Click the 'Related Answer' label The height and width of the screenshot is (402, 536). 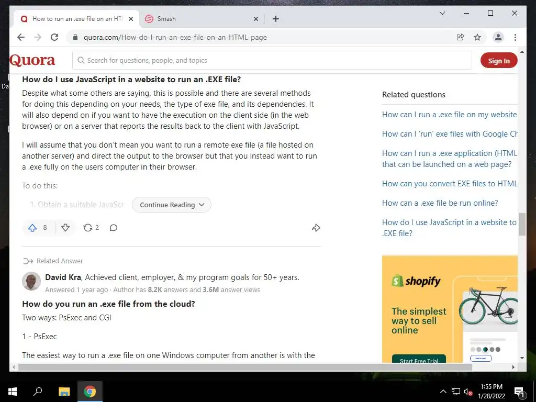click(60, 261)
